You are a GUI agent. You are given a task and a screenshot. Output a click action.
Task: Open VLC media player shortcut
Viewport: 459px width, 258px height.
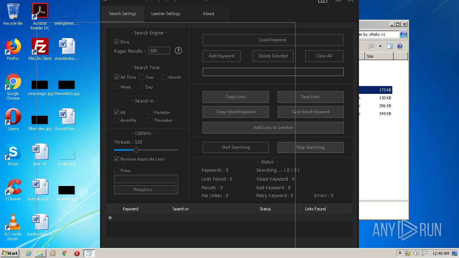13,227
